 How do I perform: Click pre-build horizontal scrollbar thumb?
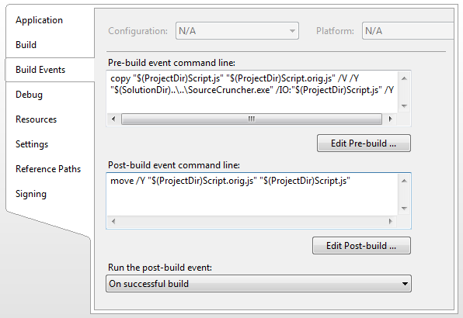pyautogui.click(x=252, y=119)
